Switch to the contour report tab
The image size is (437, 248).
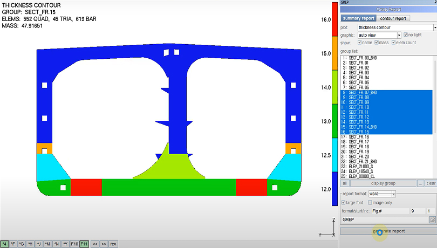393,18
